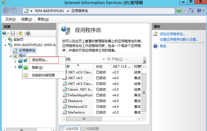
Task: Click the save connections disk icon
Action: pyautogui.click(x=13, y=33)
